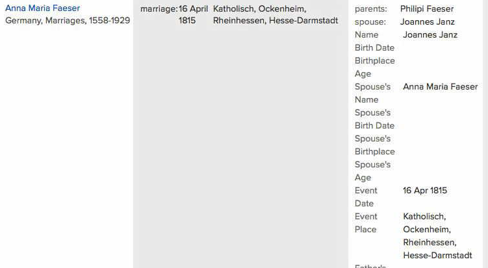This screenshot has width=488, height=268.
Task: Click the Spouse's Birth Date label
Action: [374, 119]
